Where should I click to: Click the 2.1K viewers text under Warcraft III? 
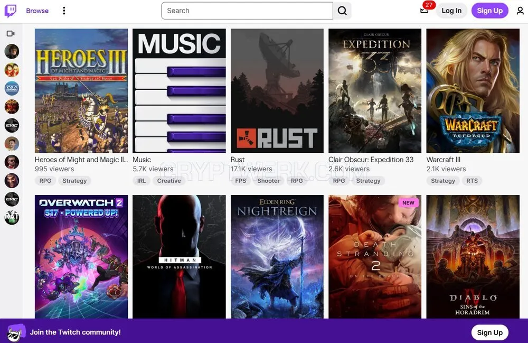[x=446, y=169]
